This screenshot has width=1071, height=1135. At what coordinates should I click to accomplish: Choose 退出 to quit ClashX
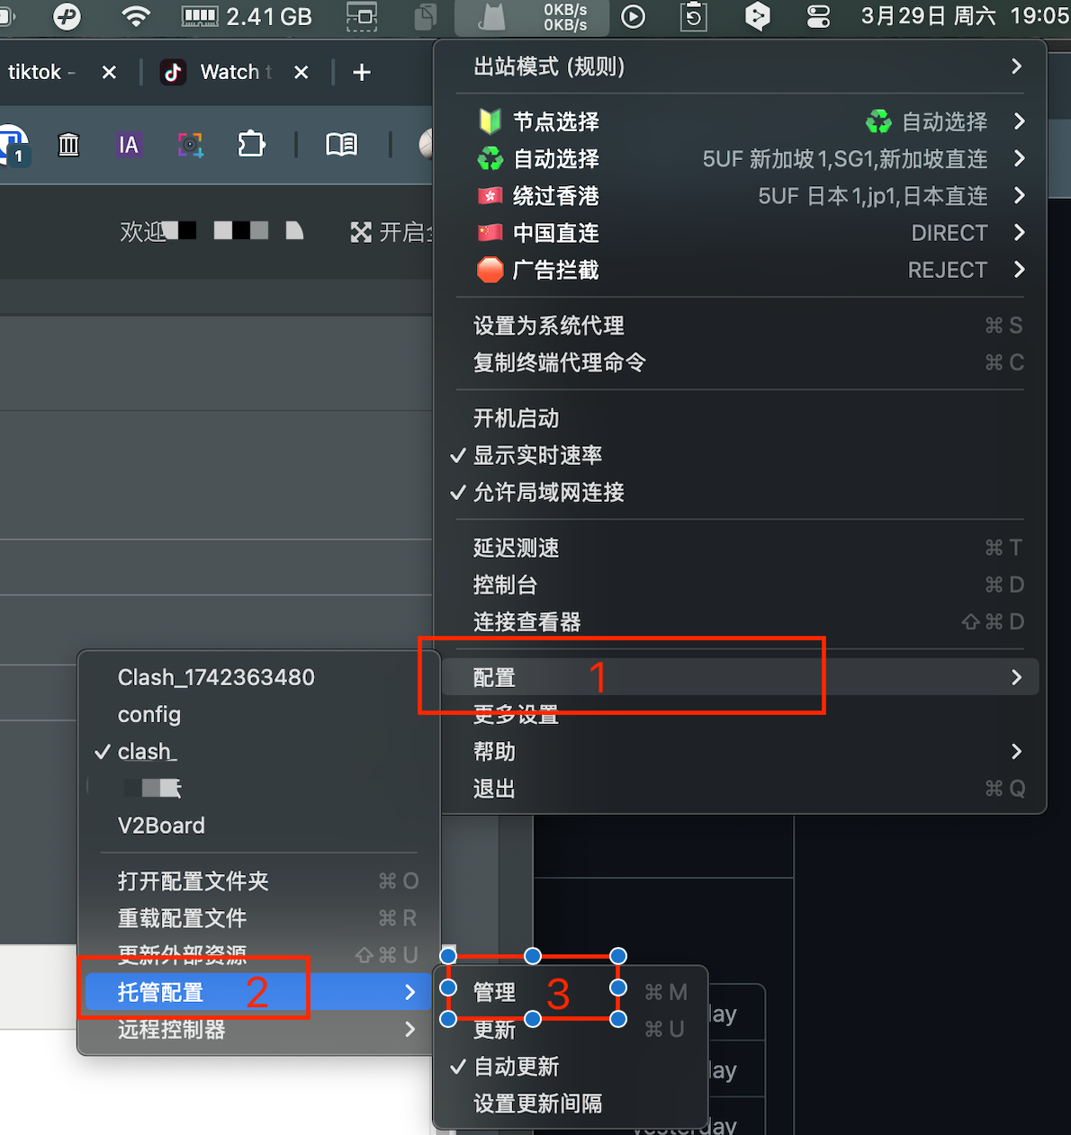[x=494, y=789]
